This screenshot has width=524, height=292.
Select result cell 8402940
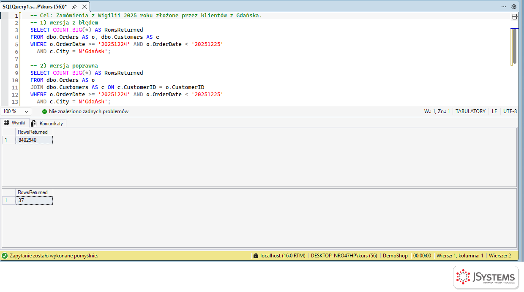pyautogui.click(x=34, y=140)
